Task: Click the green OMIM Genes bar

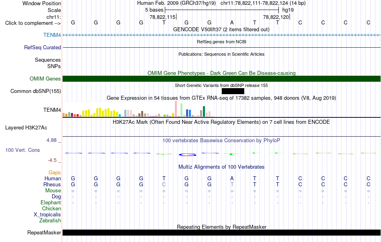Action: [x=221, y=79]
